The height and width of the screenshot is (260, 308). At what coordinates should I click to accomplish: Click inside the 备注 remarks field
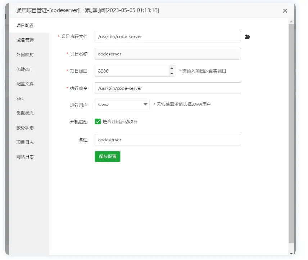(x=167, y=140)
